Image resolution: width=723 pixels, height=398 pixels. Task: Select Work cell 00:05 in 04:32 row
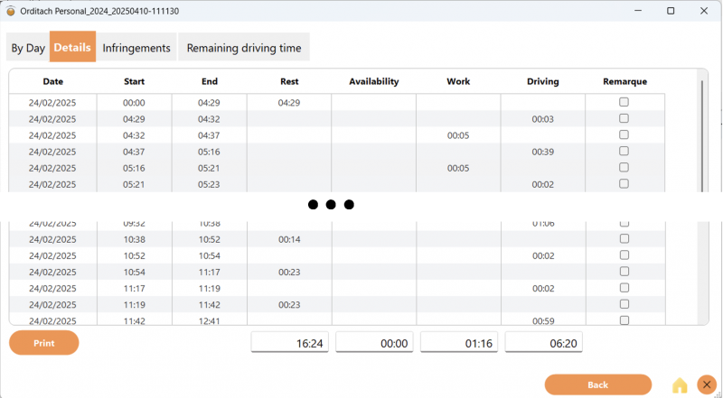click(x=458, y=135)
